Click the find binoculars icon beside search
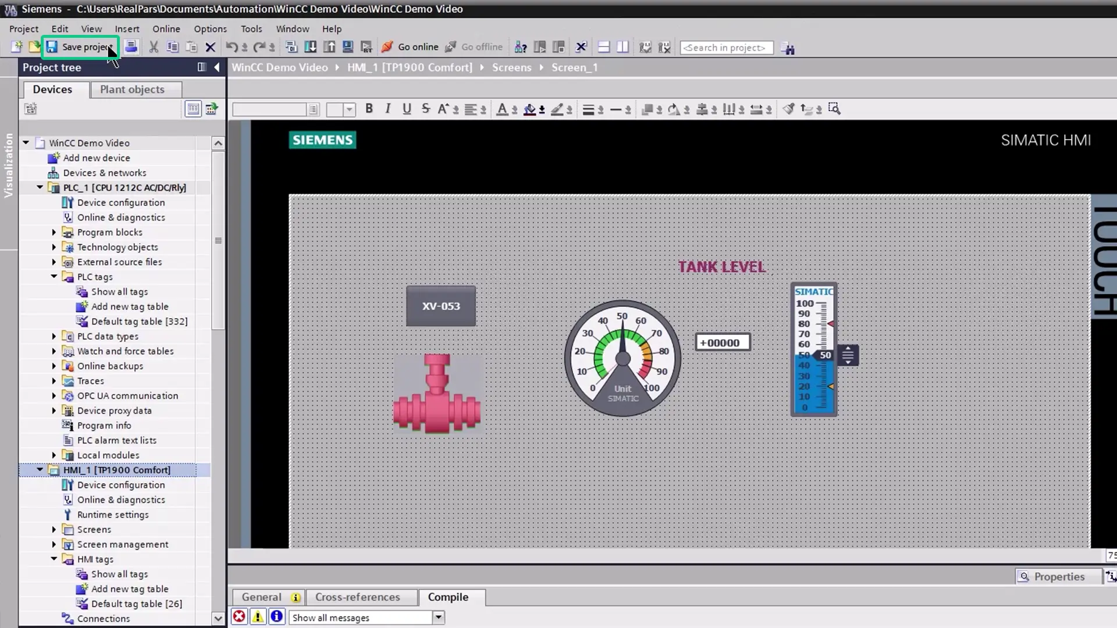1117x628 pixels. [788, 48]
